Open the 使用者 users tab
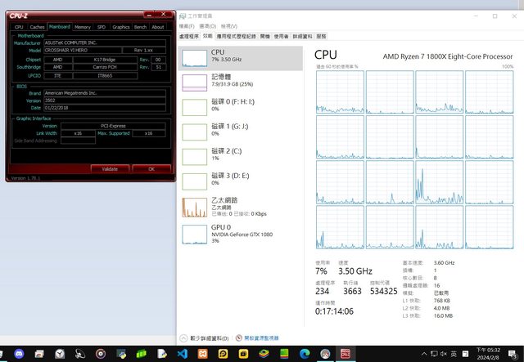This screenshot has height=362, width=524. coord(281,37)
